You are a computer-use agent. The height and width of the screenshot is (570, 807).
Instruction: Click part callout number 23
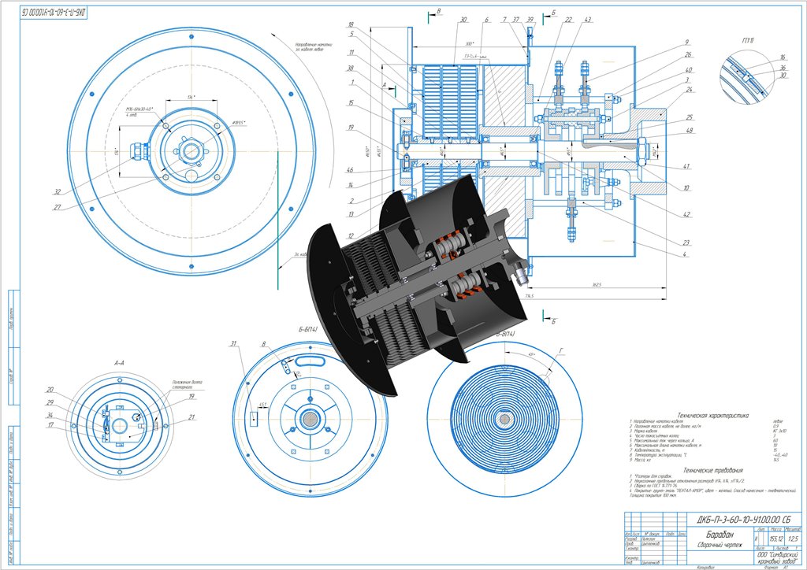click(686, 242)
